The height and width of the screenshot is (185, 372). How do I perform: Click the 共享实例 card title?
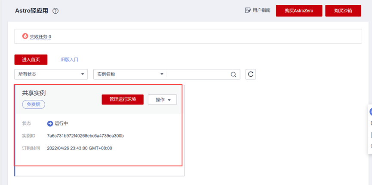[x=34, y=93]
